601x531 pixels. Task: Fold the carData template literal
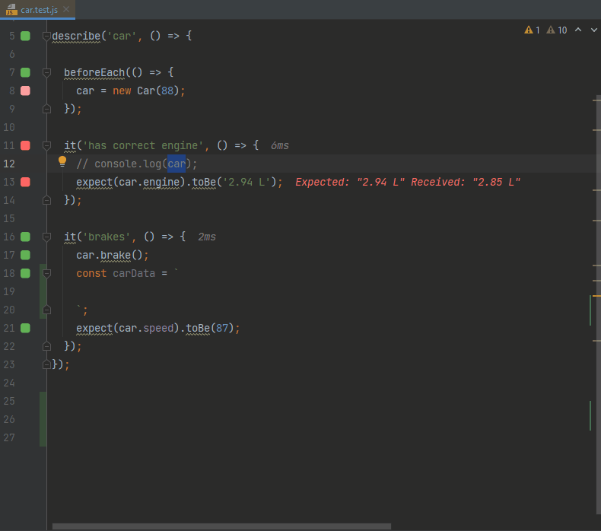pyautogui.click(x=46, y=273)
